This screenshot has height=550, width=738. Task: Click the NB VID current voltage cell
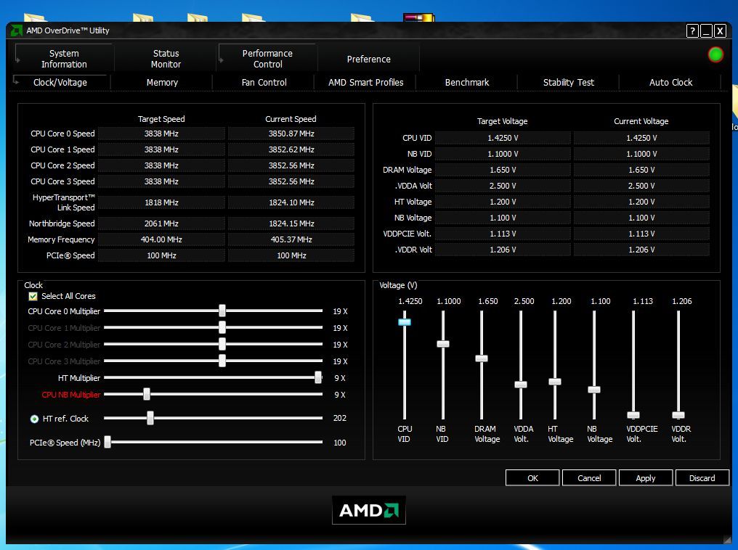[641, 154]
